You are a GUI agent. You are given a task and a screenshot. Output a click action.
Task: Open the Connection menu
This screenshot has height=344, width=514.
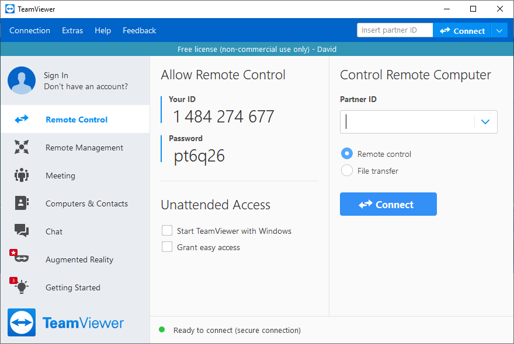pos(30,30)
